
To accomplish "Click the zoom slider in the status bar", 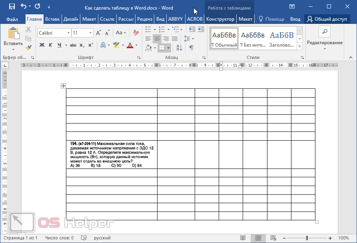I will (307, 238).
